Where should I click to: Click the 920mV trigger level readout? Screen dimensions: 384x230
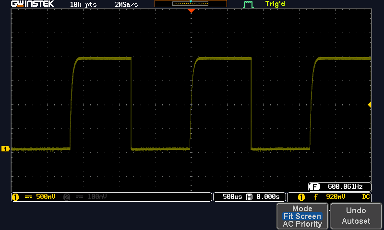click(335, 197)
